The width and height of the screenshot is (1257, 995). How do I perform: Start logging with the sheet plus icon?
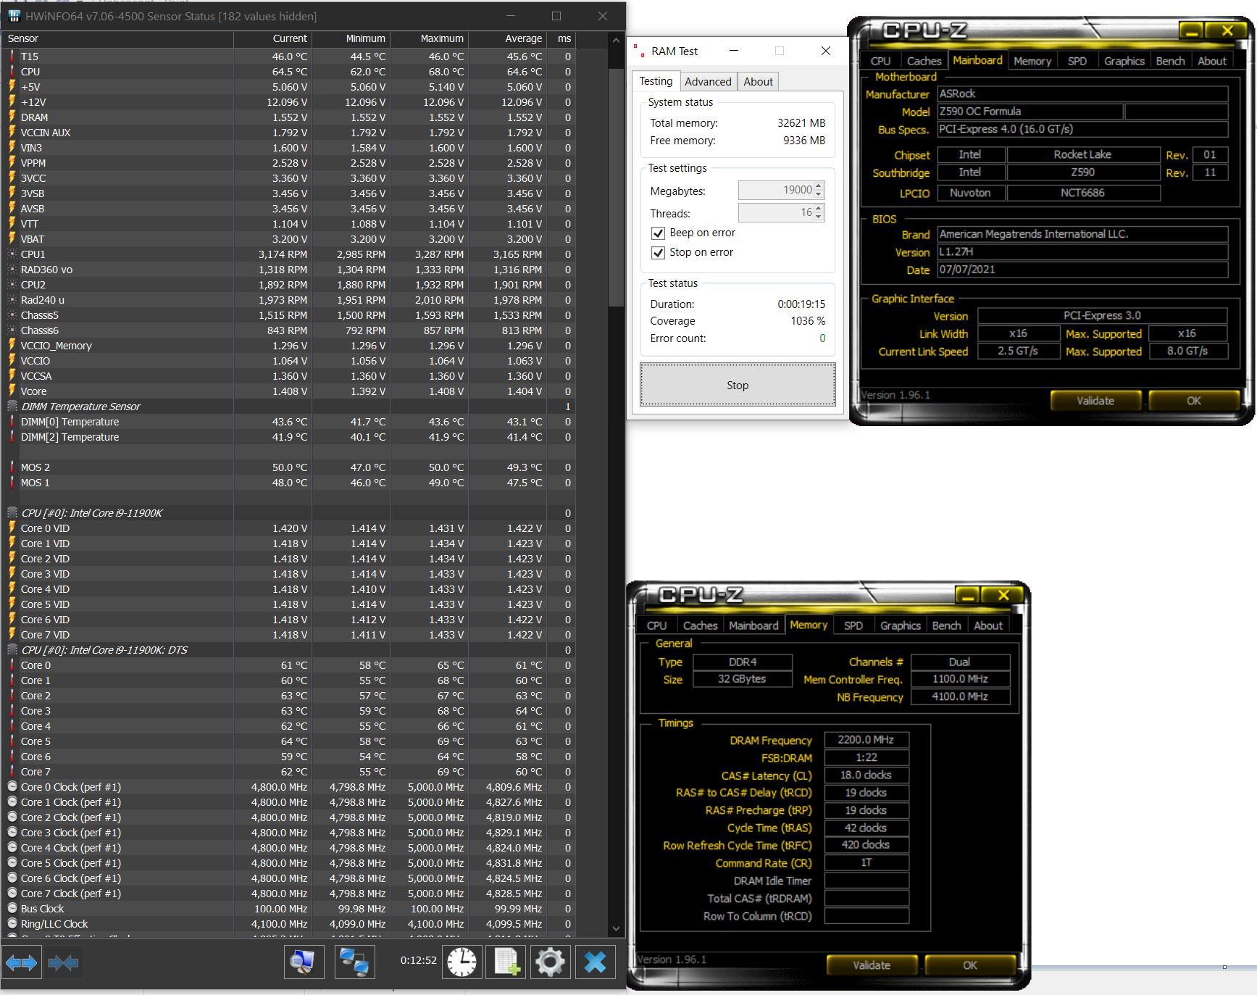[x=506, y=962]
